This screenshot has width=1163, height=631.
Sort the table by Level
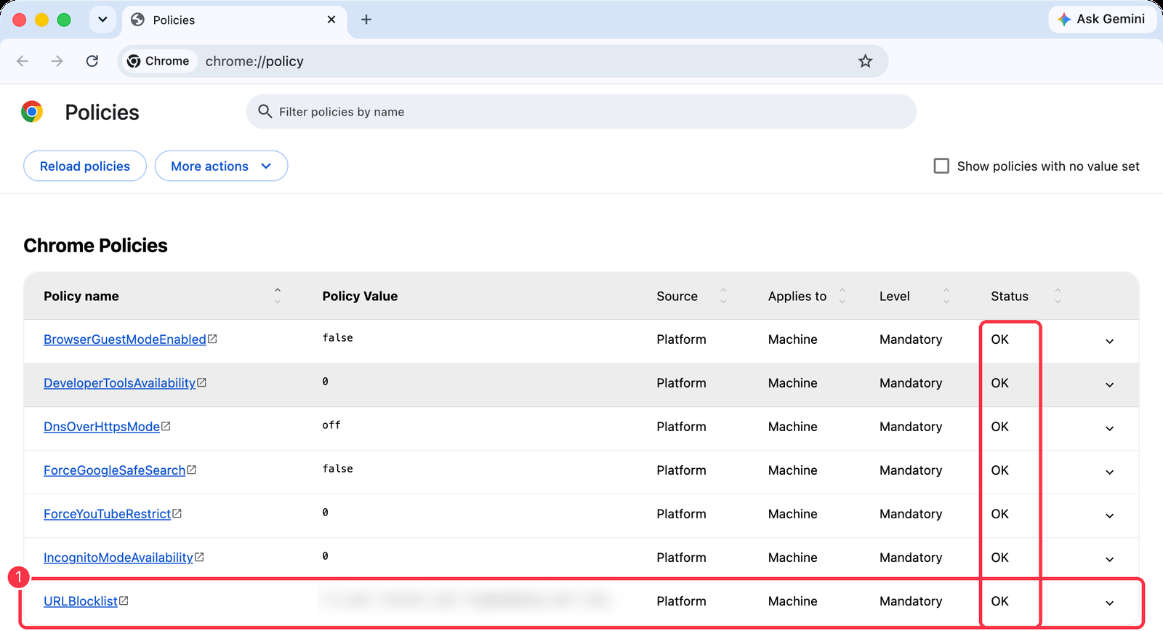click(x=946, y=296)
